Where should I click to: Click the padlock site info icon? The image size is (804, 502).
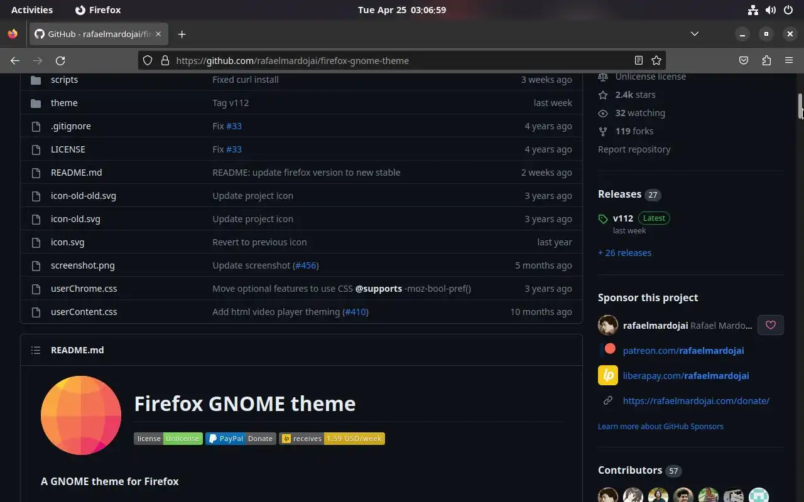pos(165,60)
